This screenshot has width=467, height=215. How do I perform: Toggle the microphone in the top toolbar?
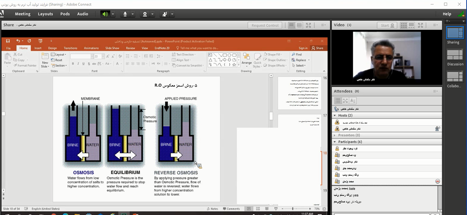tap(125, 14)
